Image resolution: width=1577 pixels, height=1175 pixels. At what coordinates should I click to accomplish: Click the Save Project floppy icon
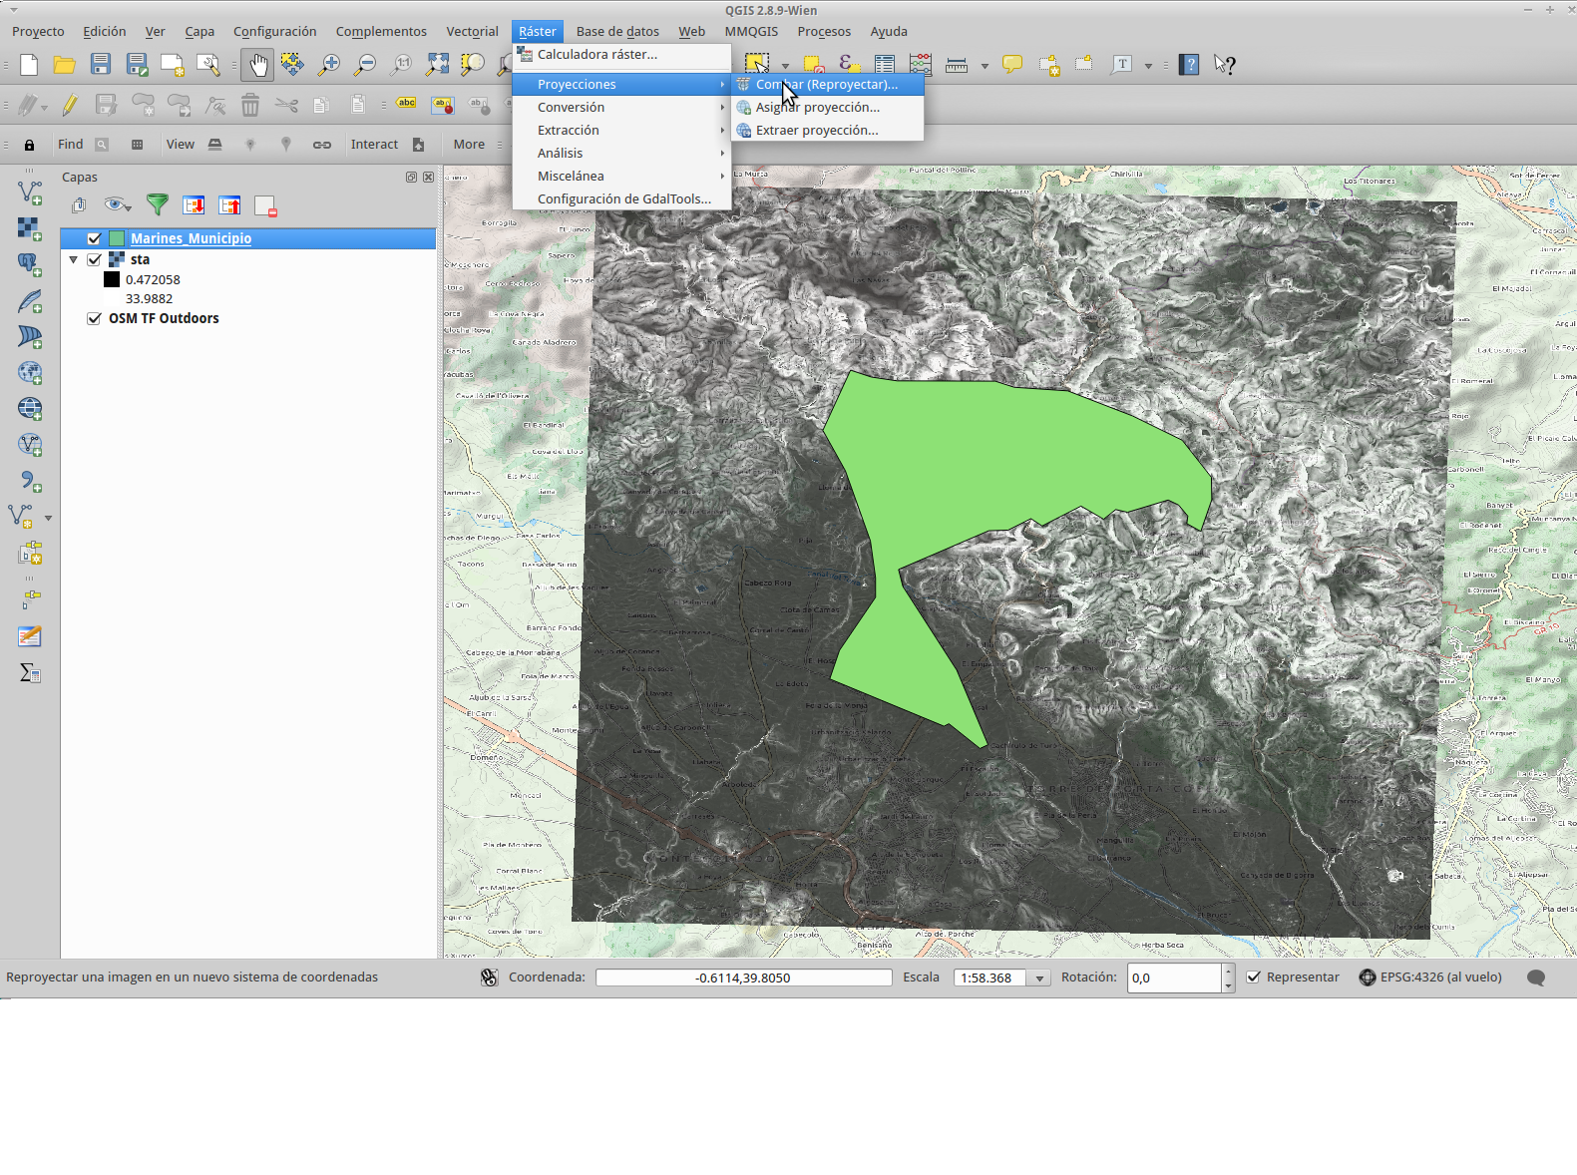(101, 66)
